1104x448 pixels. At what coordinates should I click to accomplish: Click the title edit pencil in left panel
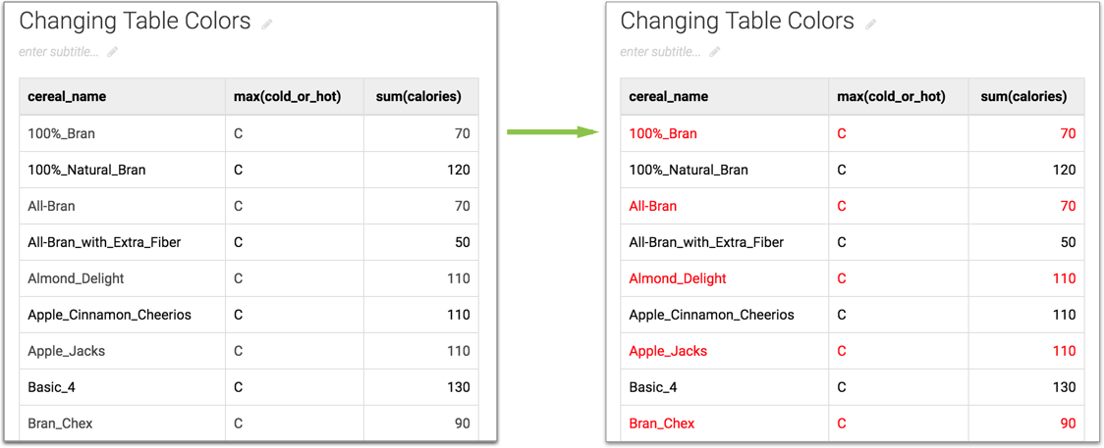click(x=267, y=24)
